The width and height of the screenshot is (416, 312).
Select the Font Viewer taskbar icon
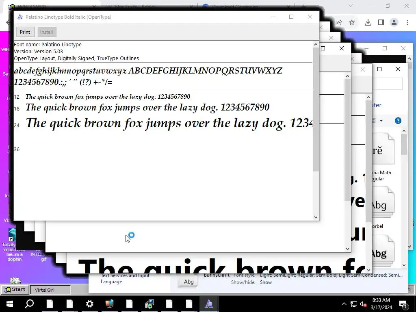point(209,304)
